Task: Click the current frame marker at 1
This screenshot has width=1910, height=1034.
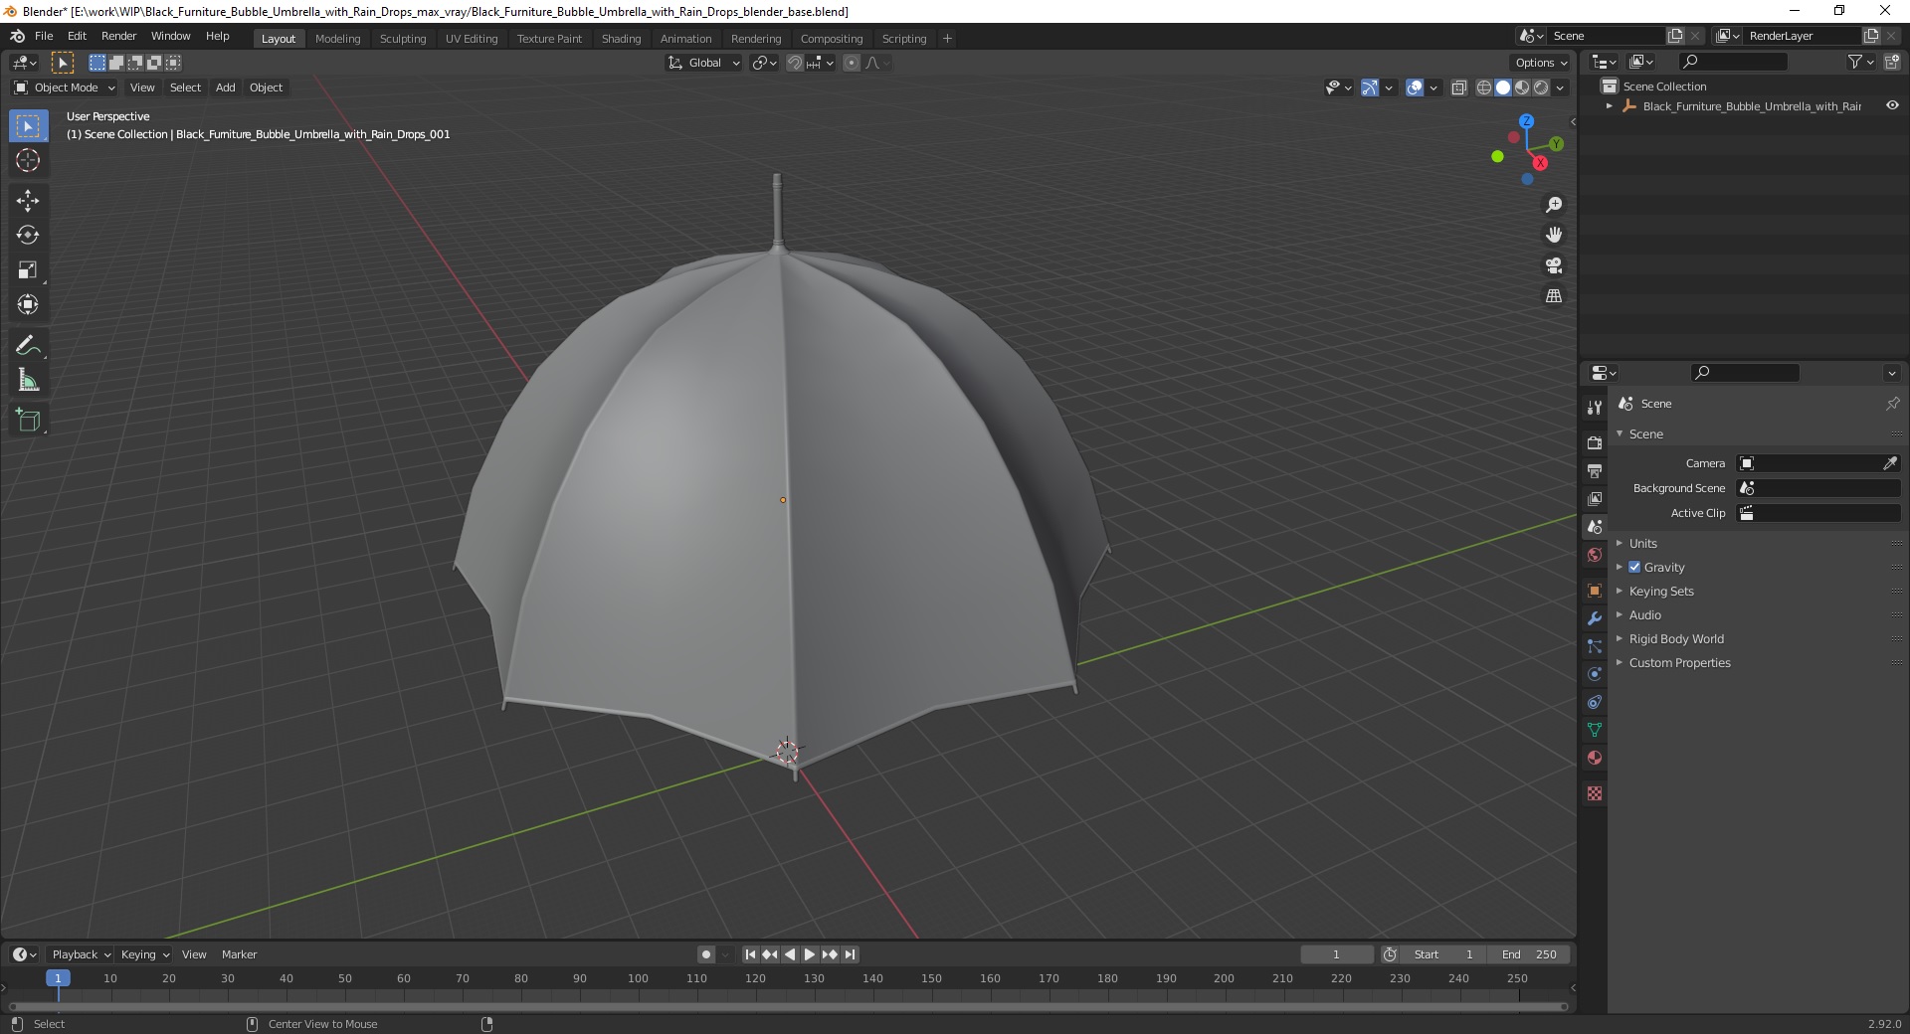Action: 58,978
